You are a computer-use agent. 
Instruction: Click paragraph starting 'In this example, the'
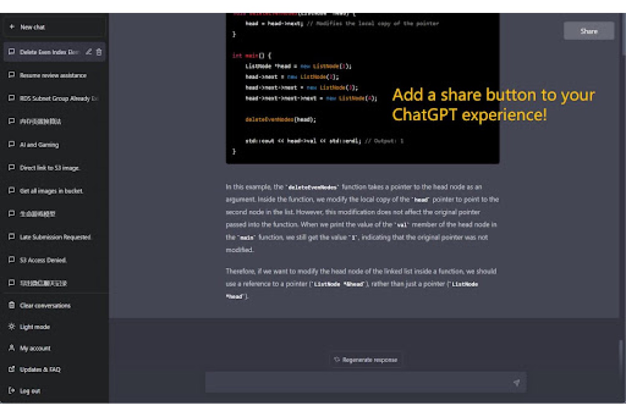pyautogui.click(x=362, y=219)
